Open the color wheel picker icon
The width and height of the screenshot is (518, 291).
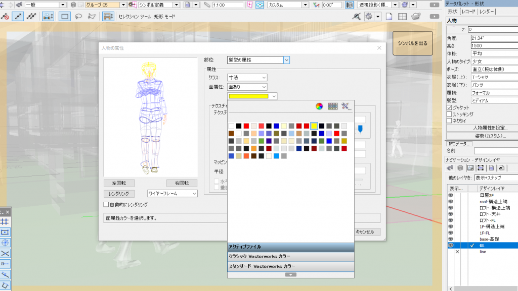pyautogui.click(x=319, y=106)
